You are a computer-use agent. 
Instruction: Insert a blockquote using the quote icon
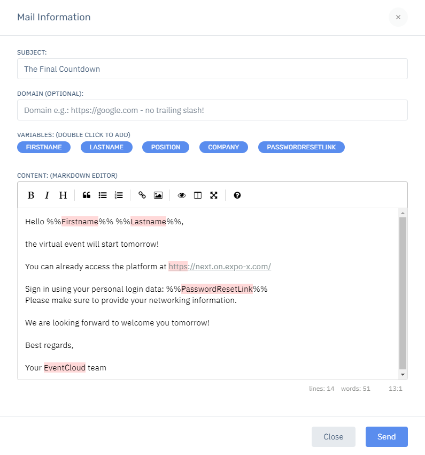click(x=86, y=195)
